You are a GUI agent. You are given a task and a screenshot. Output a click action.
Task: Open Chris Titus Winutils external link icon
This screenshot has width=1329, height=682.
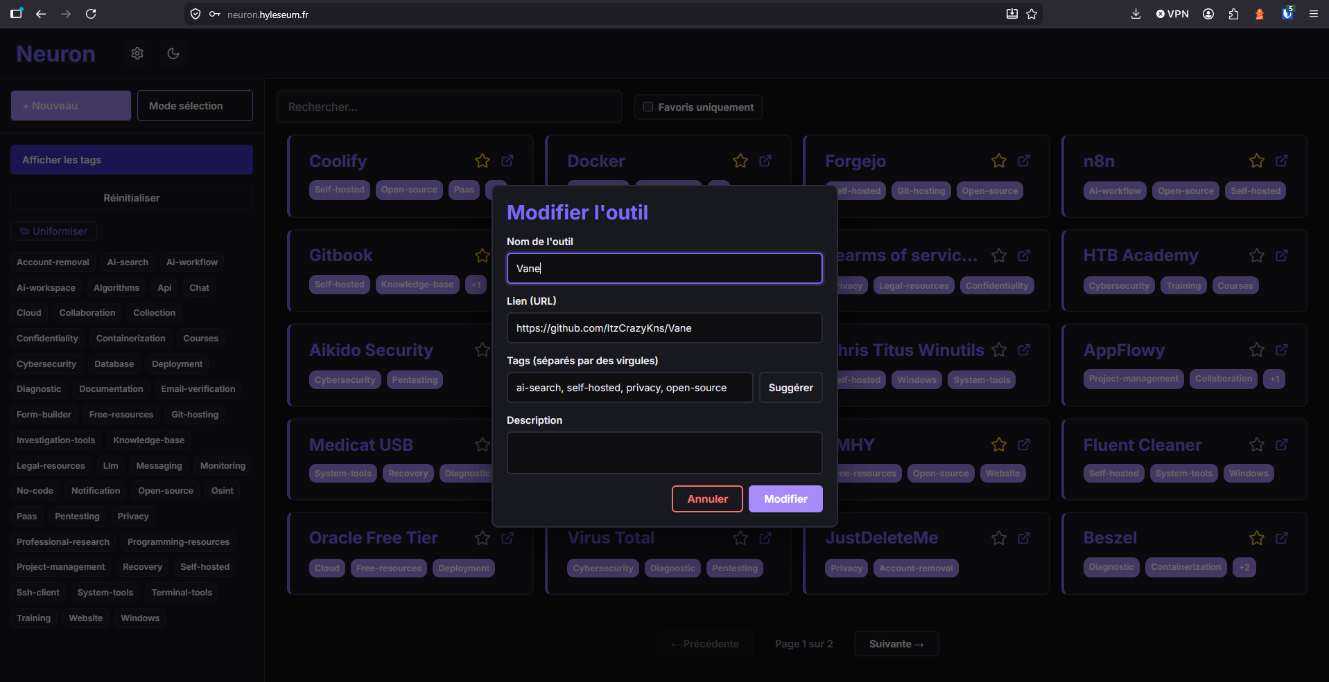[x=1024, y=350]
